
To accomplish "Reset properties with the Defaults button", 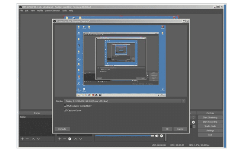I will tap(62, 129).
